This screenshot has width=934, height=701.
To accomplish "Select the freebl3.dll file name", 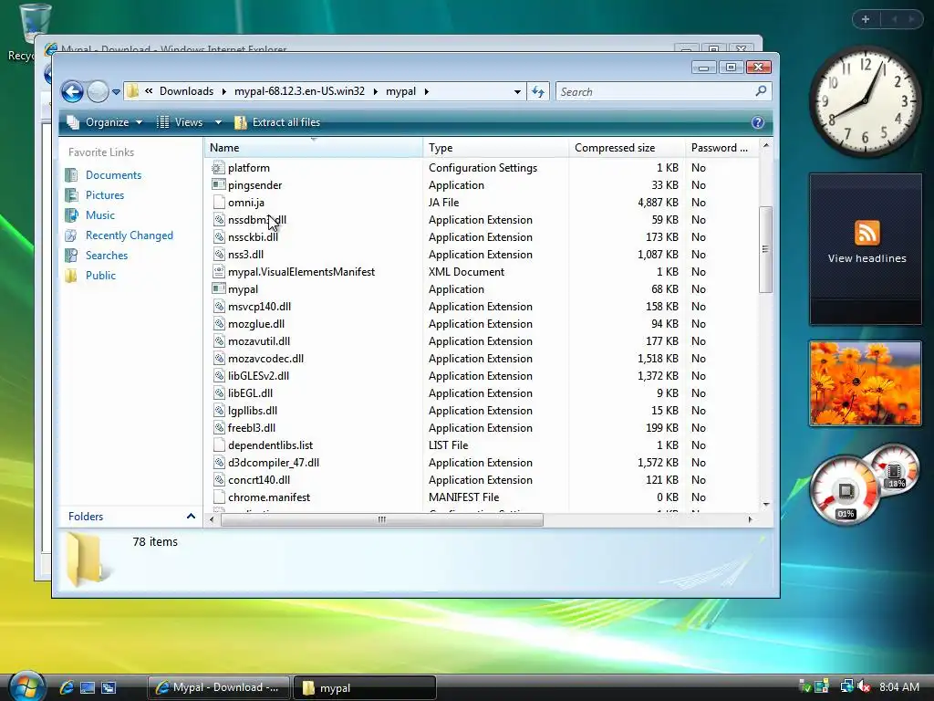I will (x=252, y=428).
